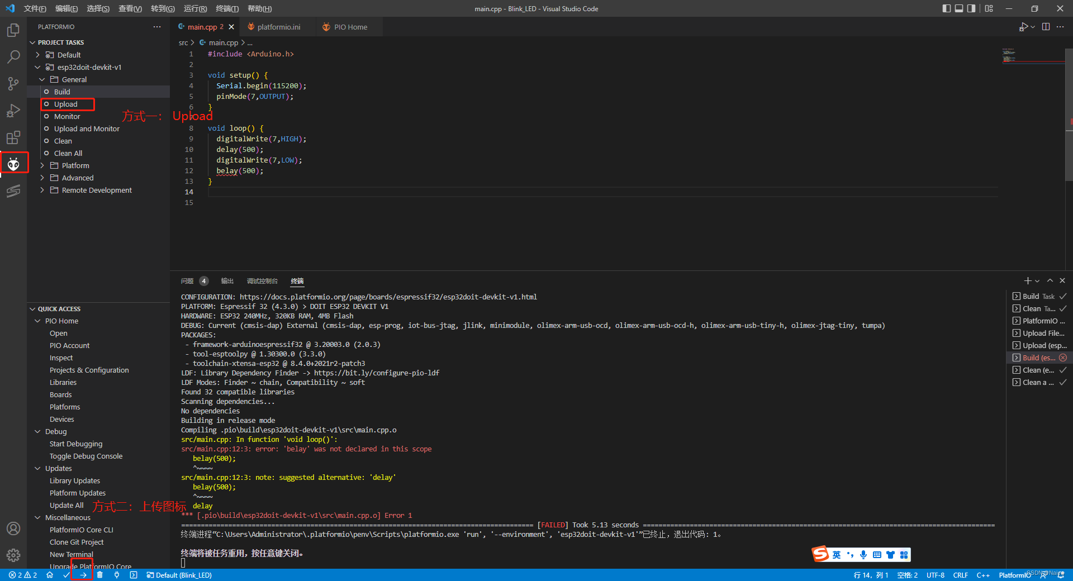Open Projects & Configuration in Quick Access
1073x581 pixels.
tap(89, 370)
